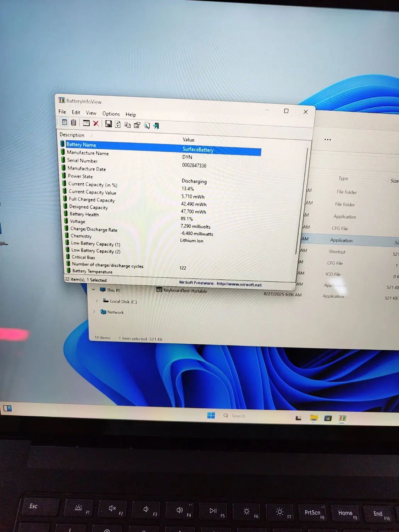Click the red X toolbar icon
Image resolution: width=399 pixels, height=532 pixels.
[x=96, y=123]
